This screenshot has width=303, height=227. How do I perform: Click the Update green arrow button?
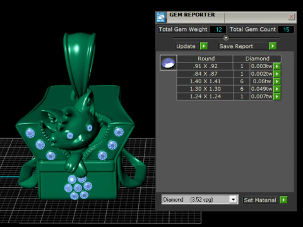[204, 46]
